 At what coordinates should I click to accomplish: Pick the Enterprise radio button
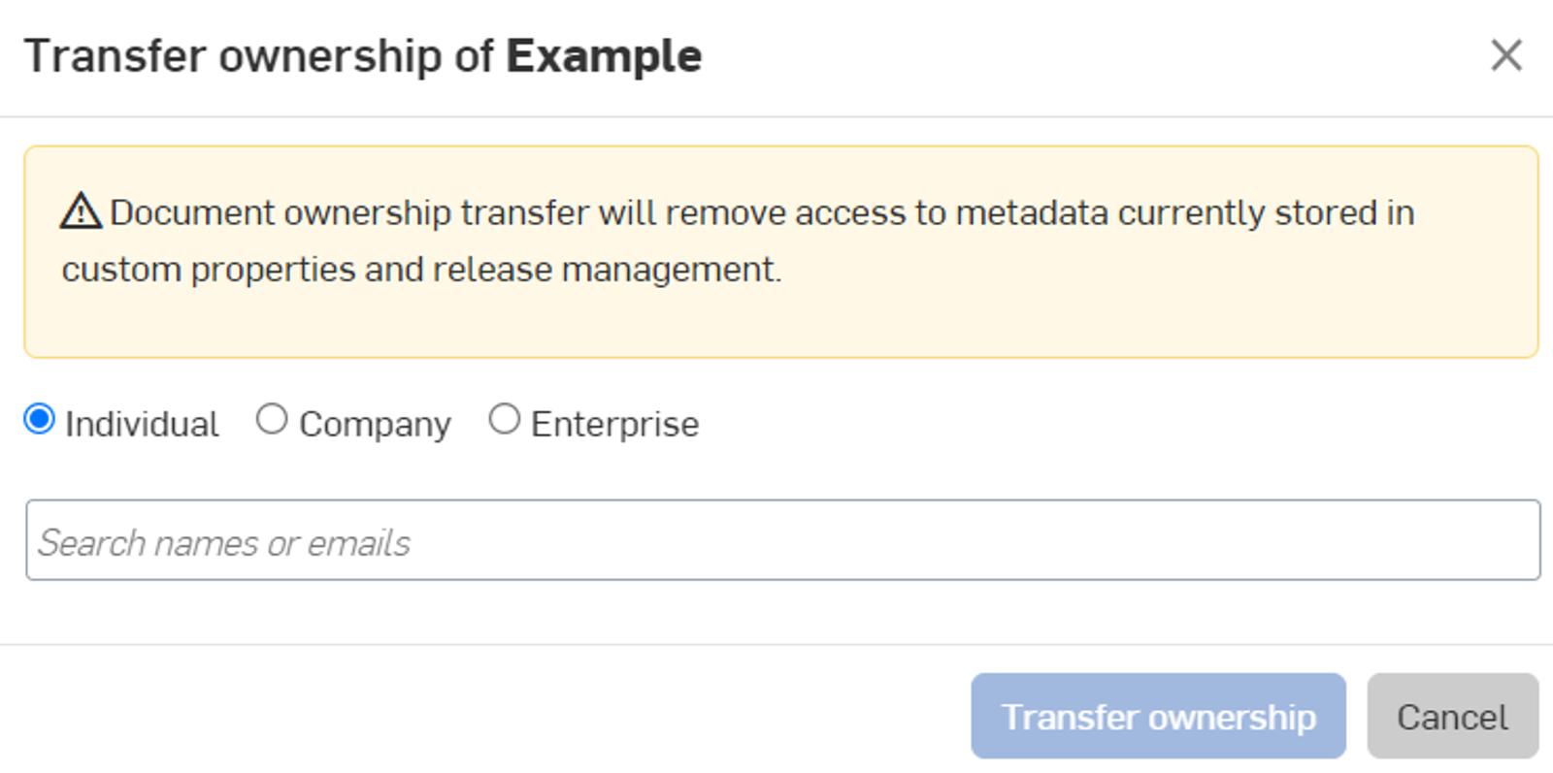pyautogui.click(x=504, y=420)
